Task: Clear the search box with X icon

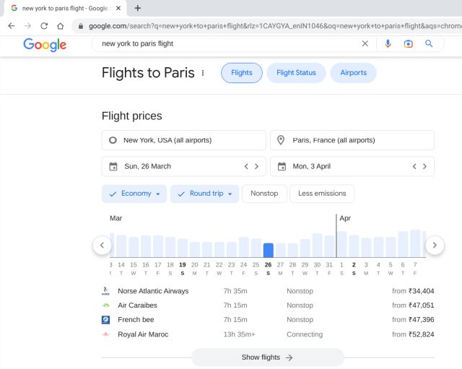Action: point(365,43)
